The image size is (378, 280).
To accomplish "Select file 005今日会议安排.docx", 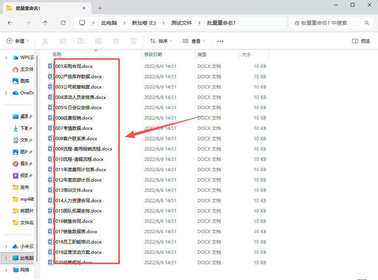I will coord(78,107).
